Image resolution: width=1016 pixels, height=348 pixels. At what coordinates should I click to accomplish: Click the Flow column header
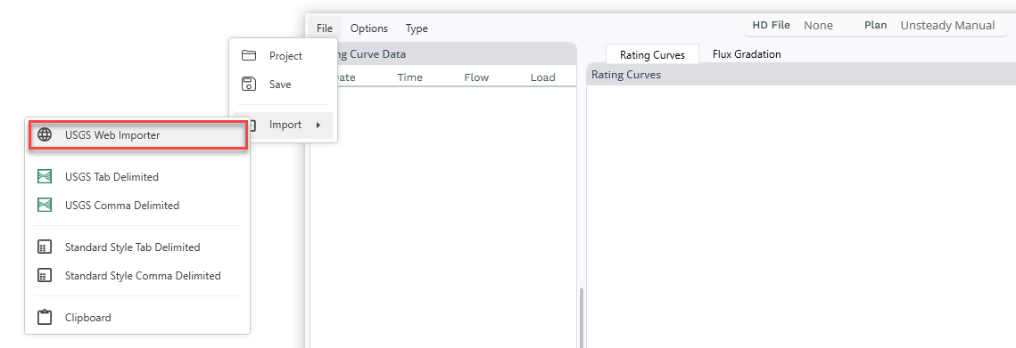pos(476,77)
